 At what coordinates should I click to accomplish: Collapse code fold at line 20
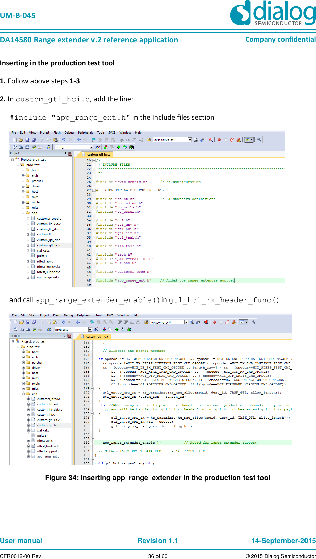(94, 160)
